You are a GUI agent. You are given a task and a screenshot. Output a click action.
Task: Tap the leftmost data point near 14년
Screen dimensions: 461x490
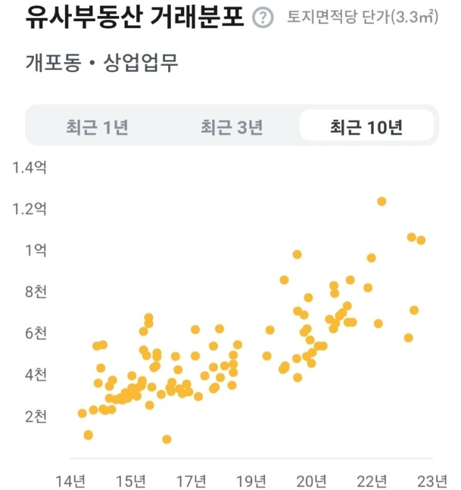click(82, 414)
